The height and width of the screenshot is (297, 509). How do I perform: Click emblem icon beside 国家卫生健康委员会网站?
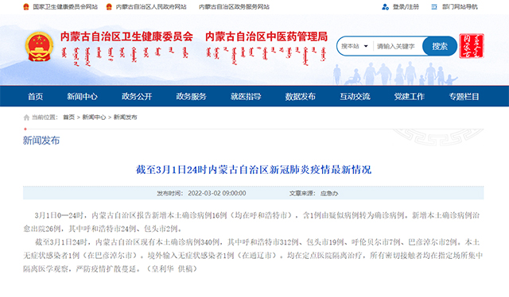coord(26,7)
